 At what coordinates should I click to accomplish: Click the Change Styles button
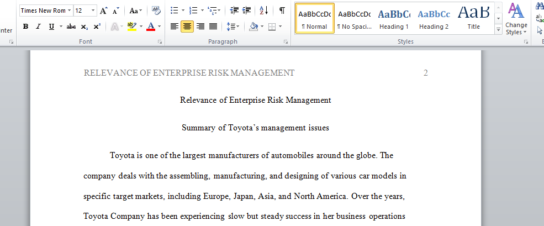(x=516, y=19)
